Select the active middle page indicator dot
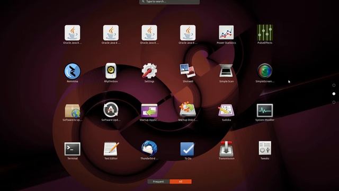This screenshot has width=339, height=191. click(x=334, y=94)
